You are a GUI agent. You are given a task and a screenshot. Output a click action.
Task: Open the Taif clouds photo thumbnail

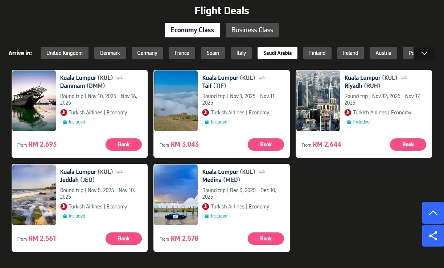pos(176,101)
